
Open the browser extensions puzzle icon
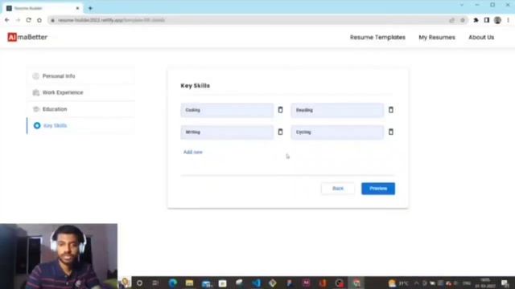coord(476,20)
